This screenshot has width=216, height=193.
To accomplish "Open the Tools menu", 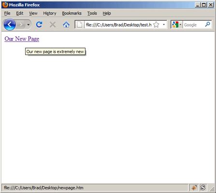I will click(x=92, y=13).
